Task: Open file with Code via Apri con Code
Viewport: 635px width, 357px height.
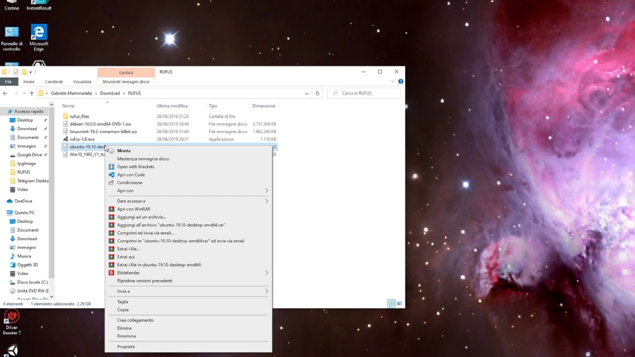Action: click(131, 175)
